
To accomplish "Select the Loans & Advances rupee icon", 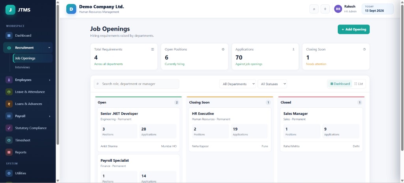I will tap(9, 104).
